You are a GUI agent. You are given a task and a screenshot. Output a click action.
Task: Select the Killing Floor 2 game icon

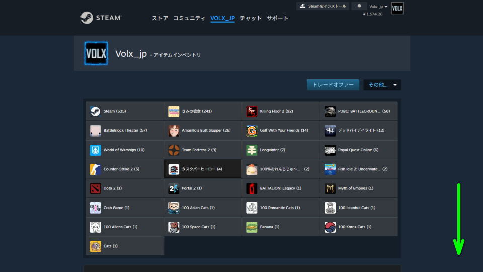[x=252, y=111]
